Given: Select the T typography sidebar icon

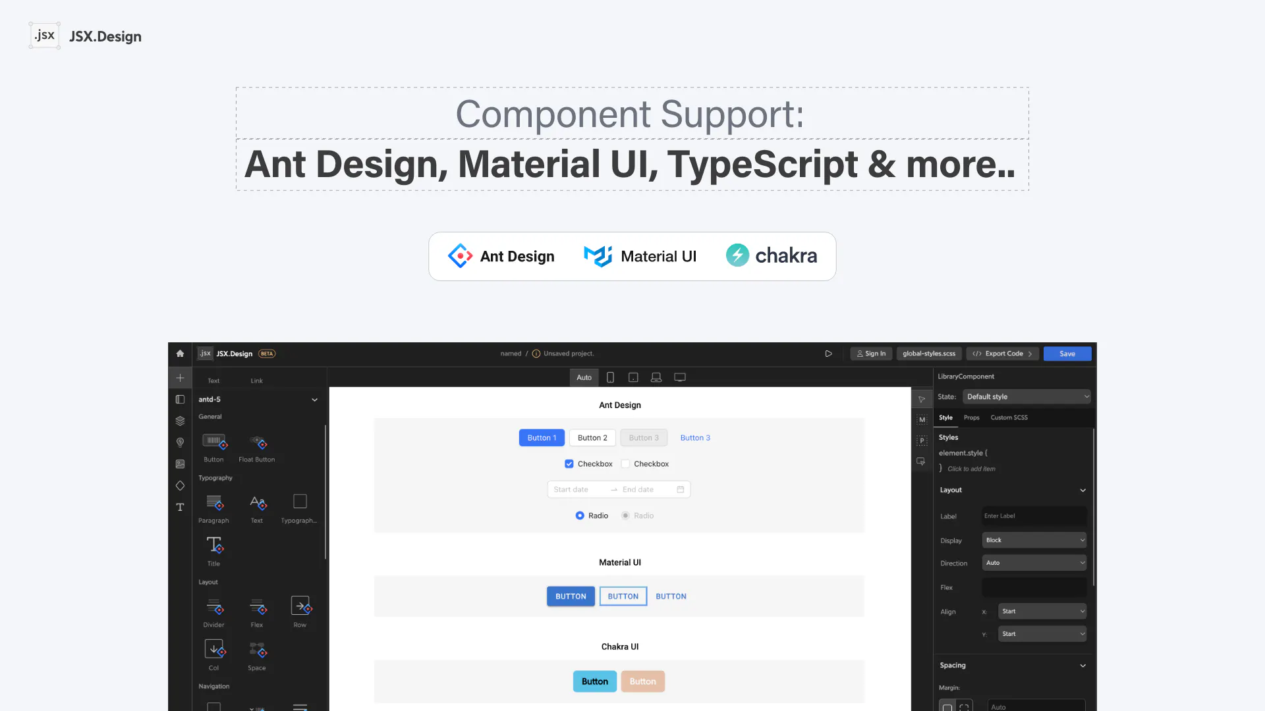Looking at the screenshot, I should pos(180,507).
